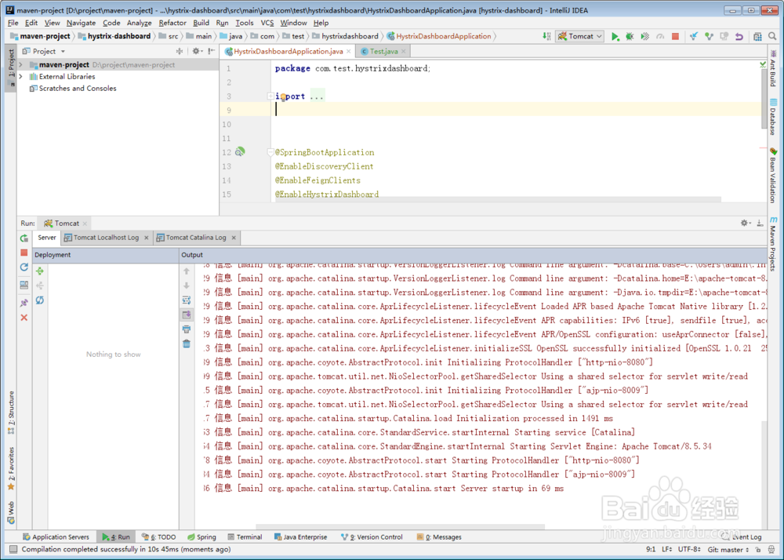Close the Tomcat Catalina Log tab

coord(234,238)
